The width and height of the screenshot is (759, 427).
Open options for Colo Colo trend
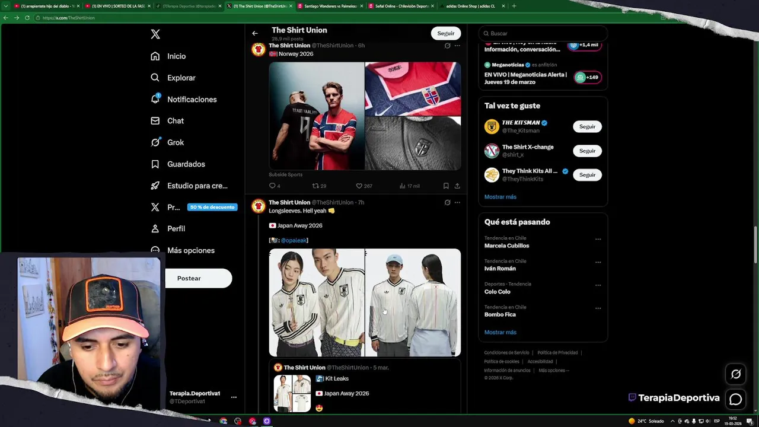[x=598, y=285]
